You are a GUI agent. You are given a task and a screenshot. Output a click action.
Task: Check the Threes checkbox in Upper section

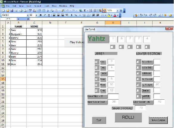point(96,73)
